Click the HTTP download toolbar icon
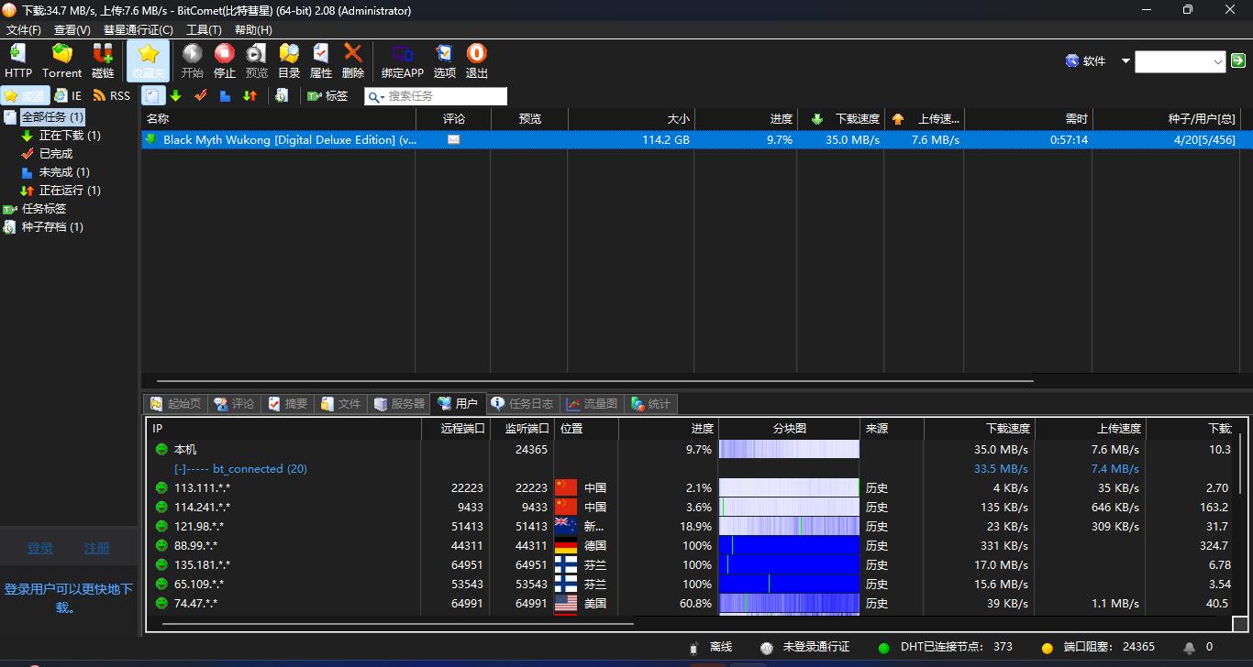The height and width of the screenshot is (667, 1253). (x=18, y=60)
